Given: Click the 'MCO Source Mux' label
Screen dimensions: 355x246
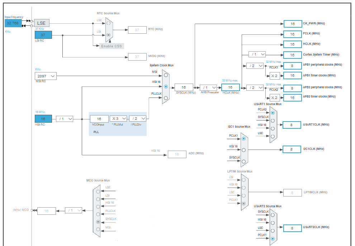Looking at the screenshot, I should [x=98, y=180].
